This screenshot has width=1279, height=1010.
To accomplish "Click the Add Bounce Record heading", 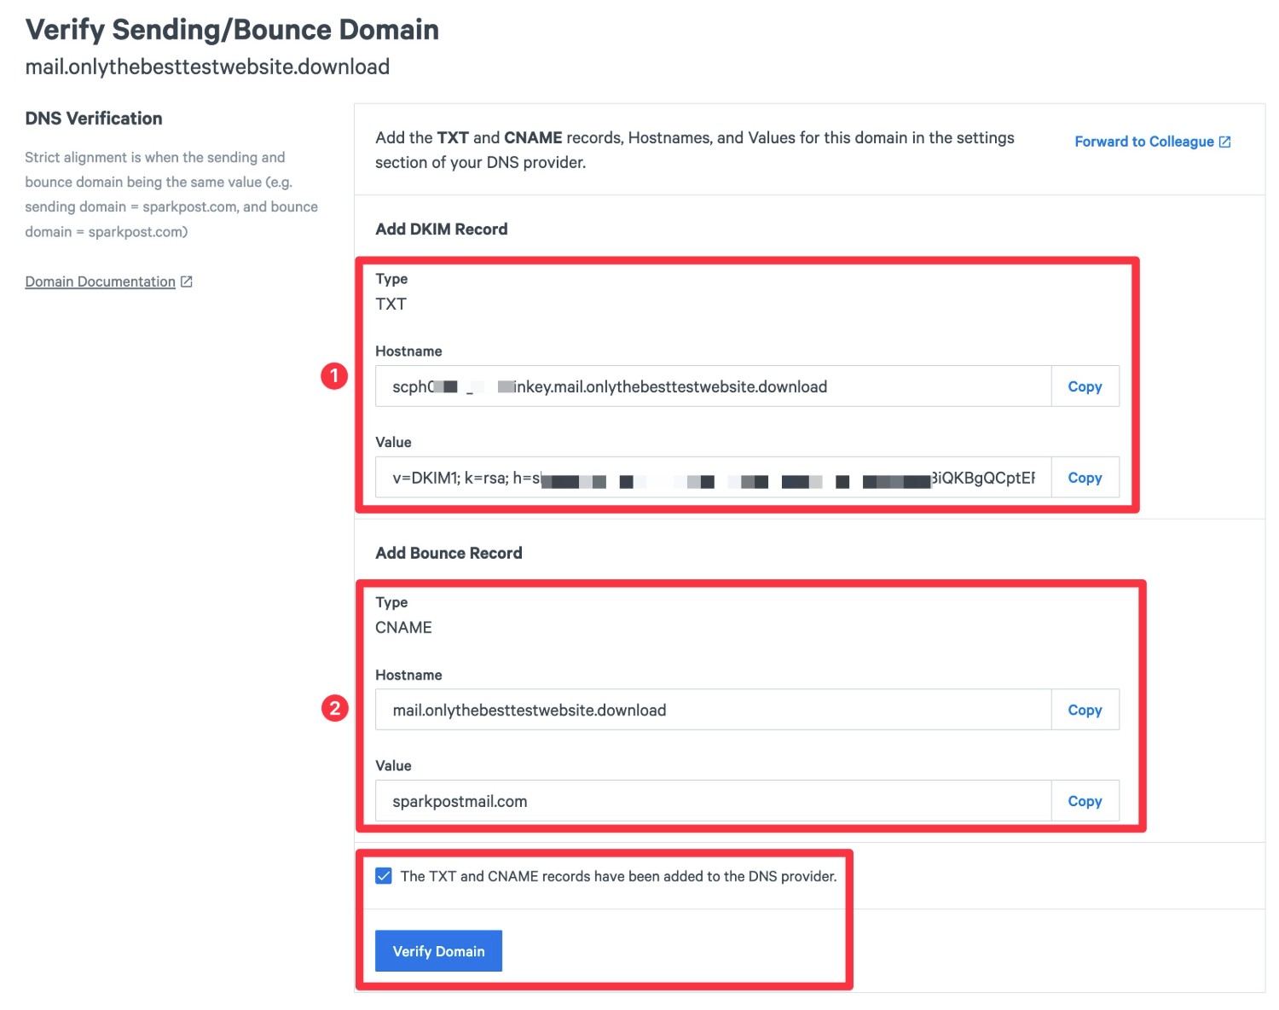I will point(449,553).
